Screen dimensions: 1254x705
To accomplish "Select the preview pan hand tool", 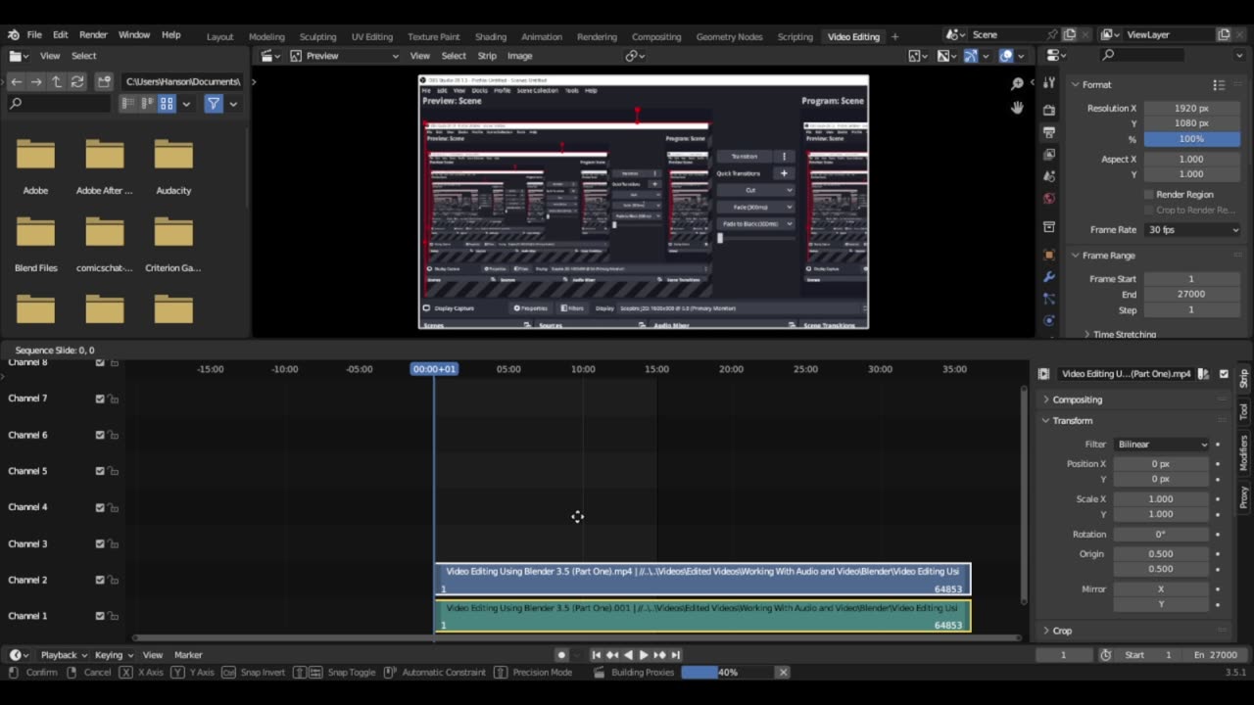I will tap(1017, 108).
